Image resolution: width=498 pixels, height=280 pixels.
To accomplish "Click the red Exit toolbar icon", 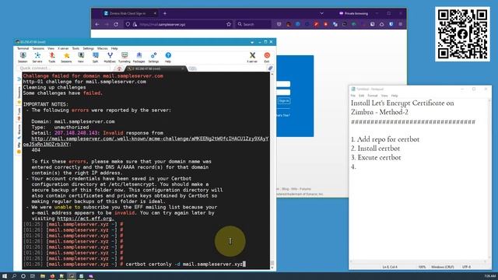I will [267, 57].
